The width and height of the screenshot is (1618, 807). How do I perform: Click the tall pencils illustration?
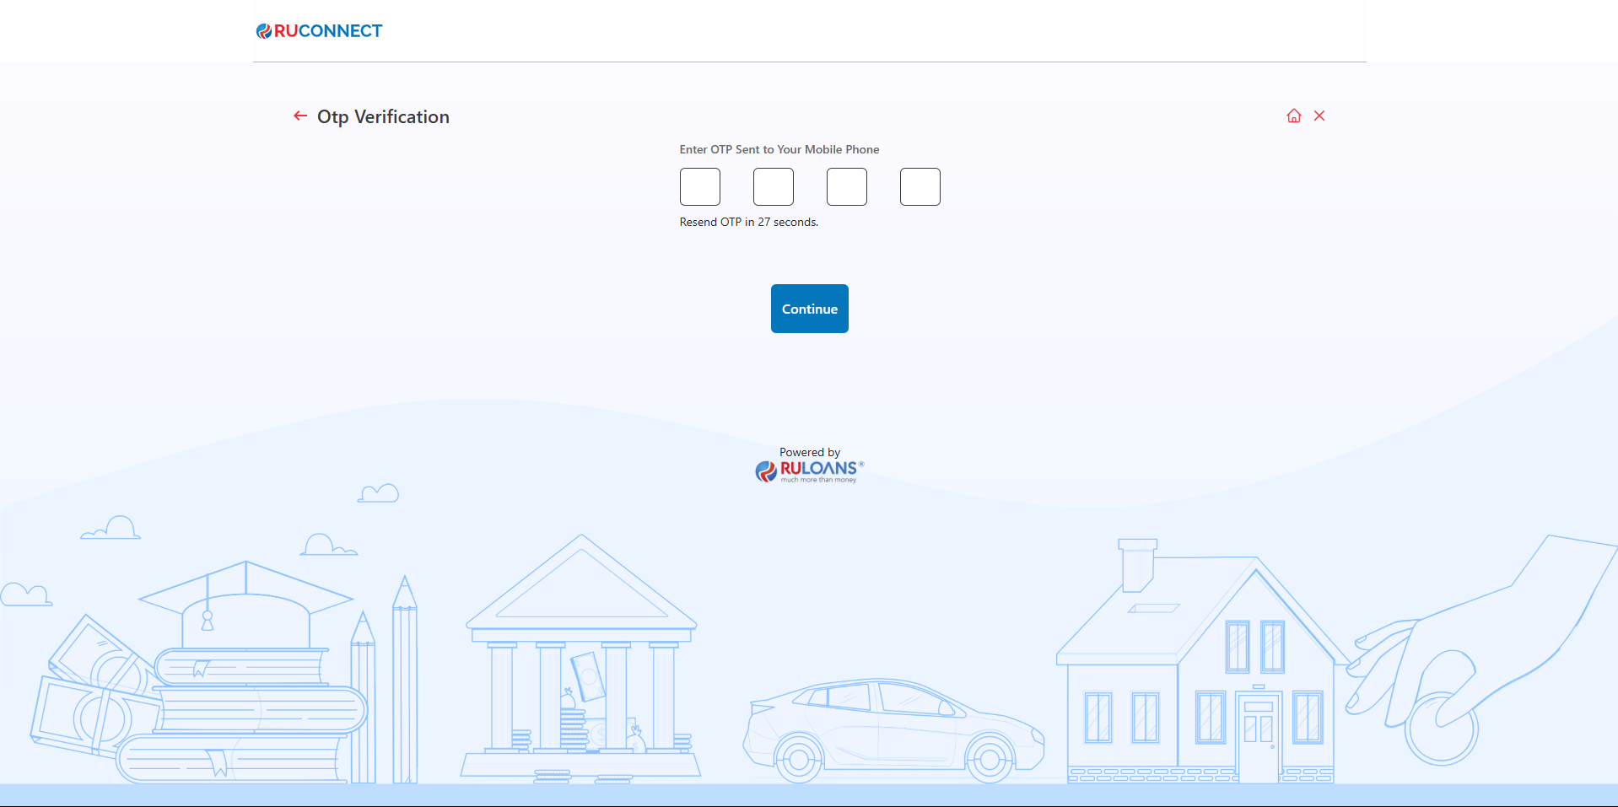click(x=403, y=683)
